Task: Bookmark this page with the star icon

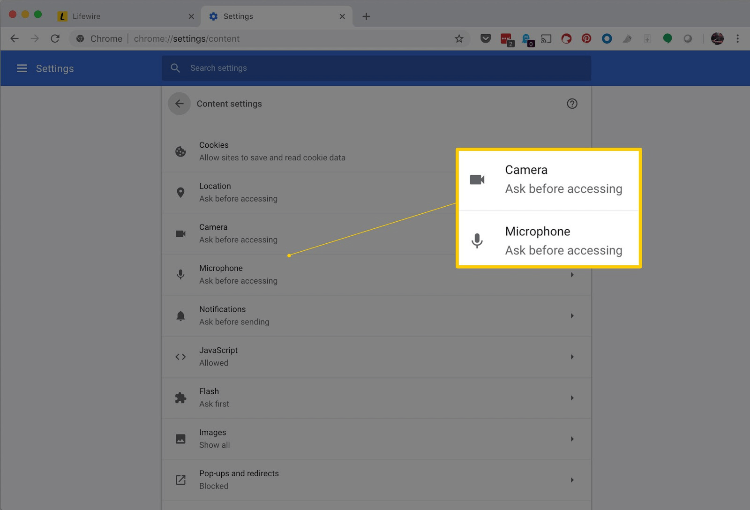Action: click(x=459, y=39)
